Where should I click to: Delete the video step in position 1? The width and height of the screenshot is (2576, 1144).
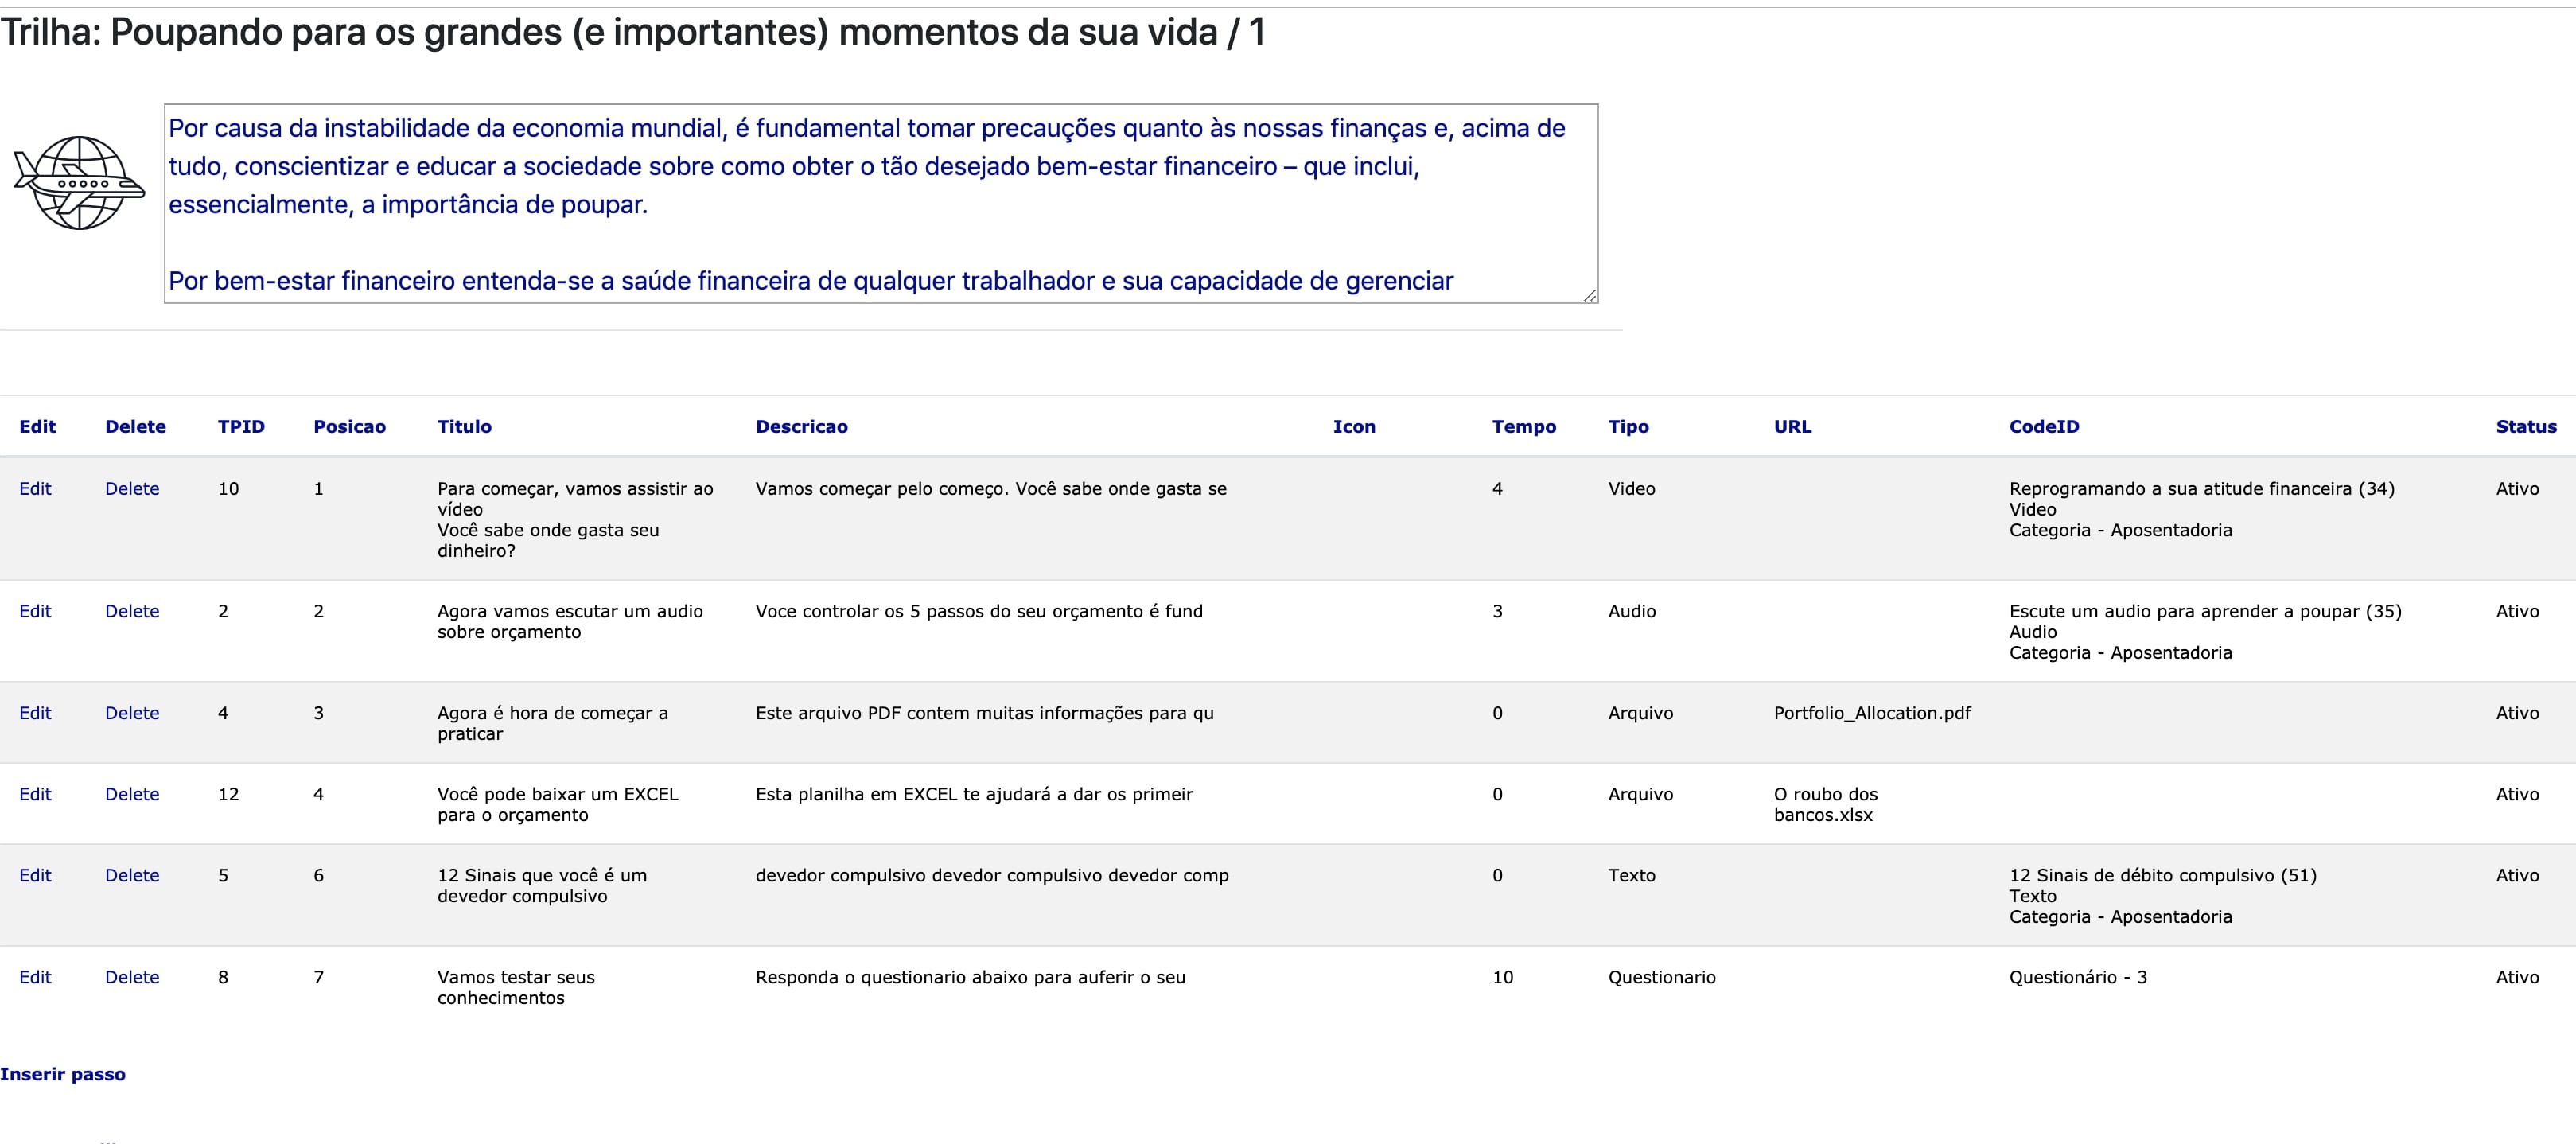[132, 489]
